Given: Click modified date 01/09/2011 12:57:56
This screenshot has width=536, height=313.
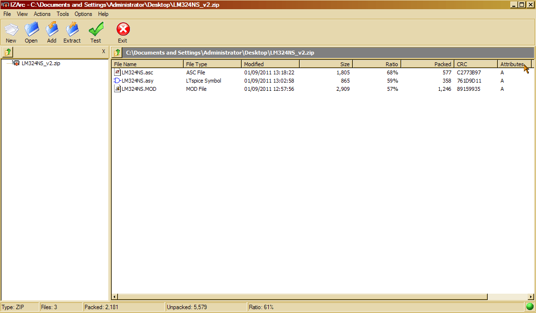Looking at the screenshot, I should (269, 89).
